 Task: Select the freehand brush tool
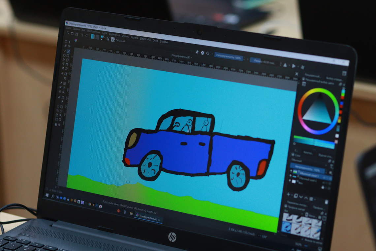click(x=68, y=52)
